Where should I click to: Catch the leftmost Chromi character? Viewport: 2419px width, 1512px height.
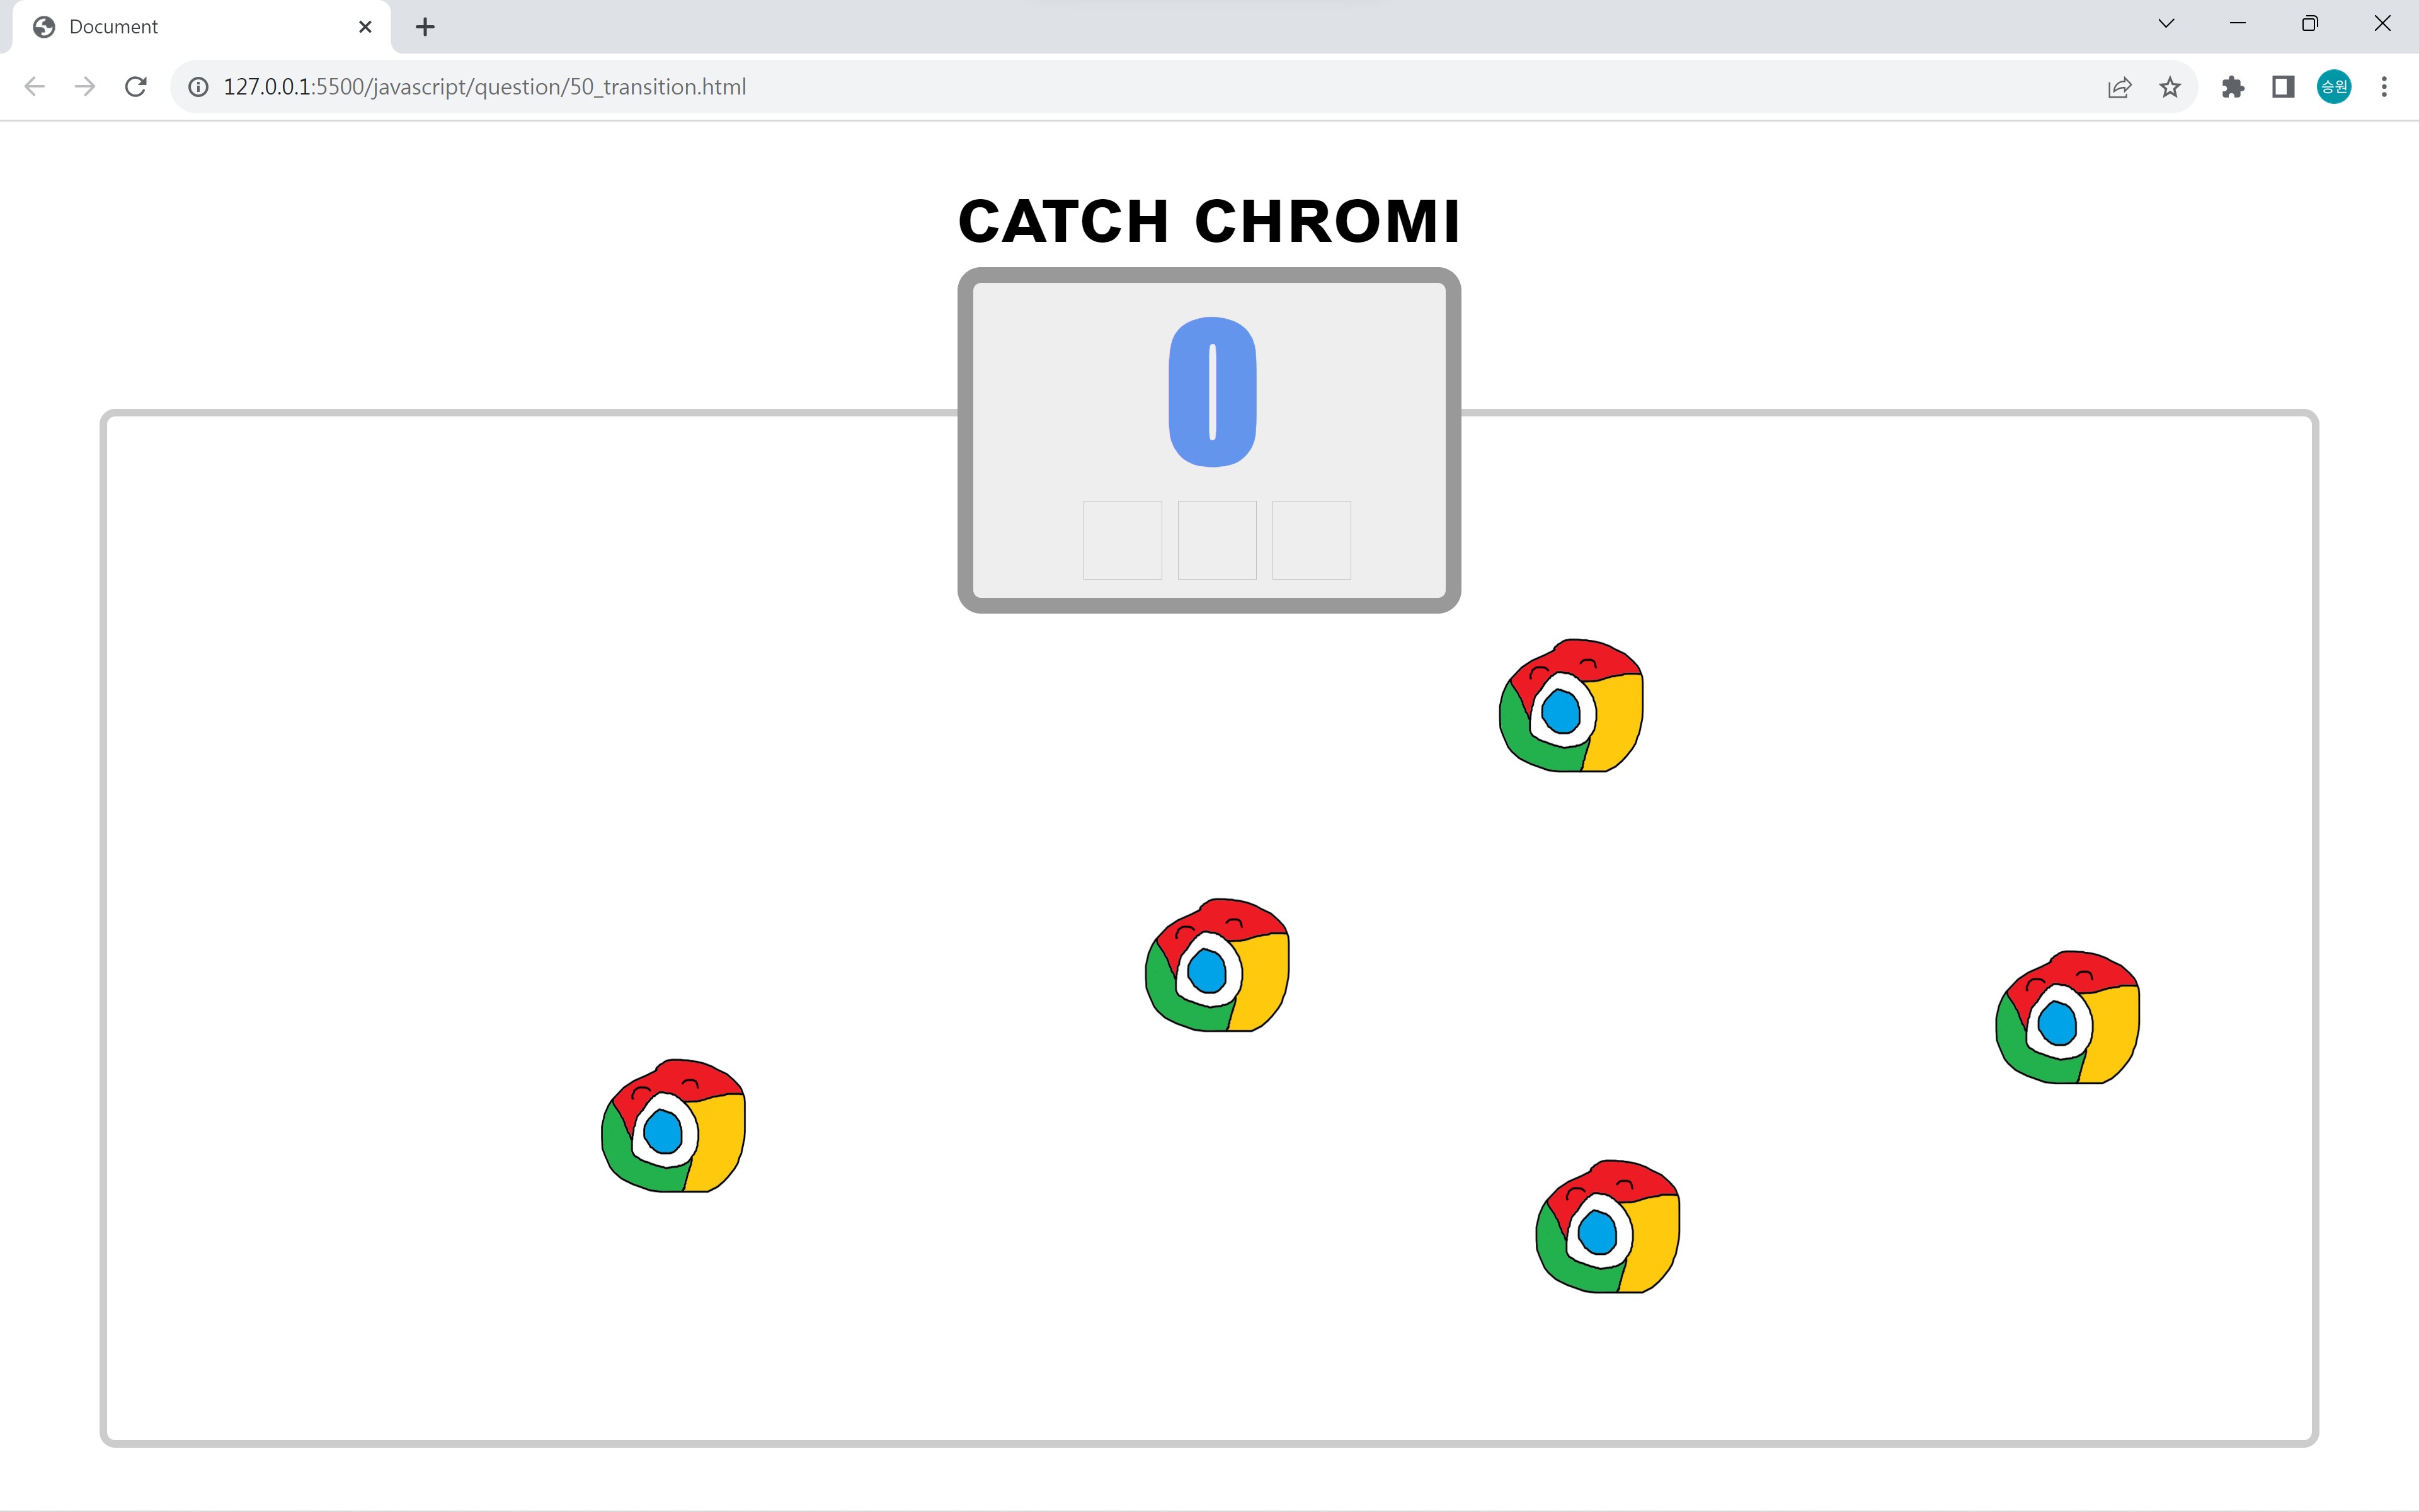[673, 1126]
